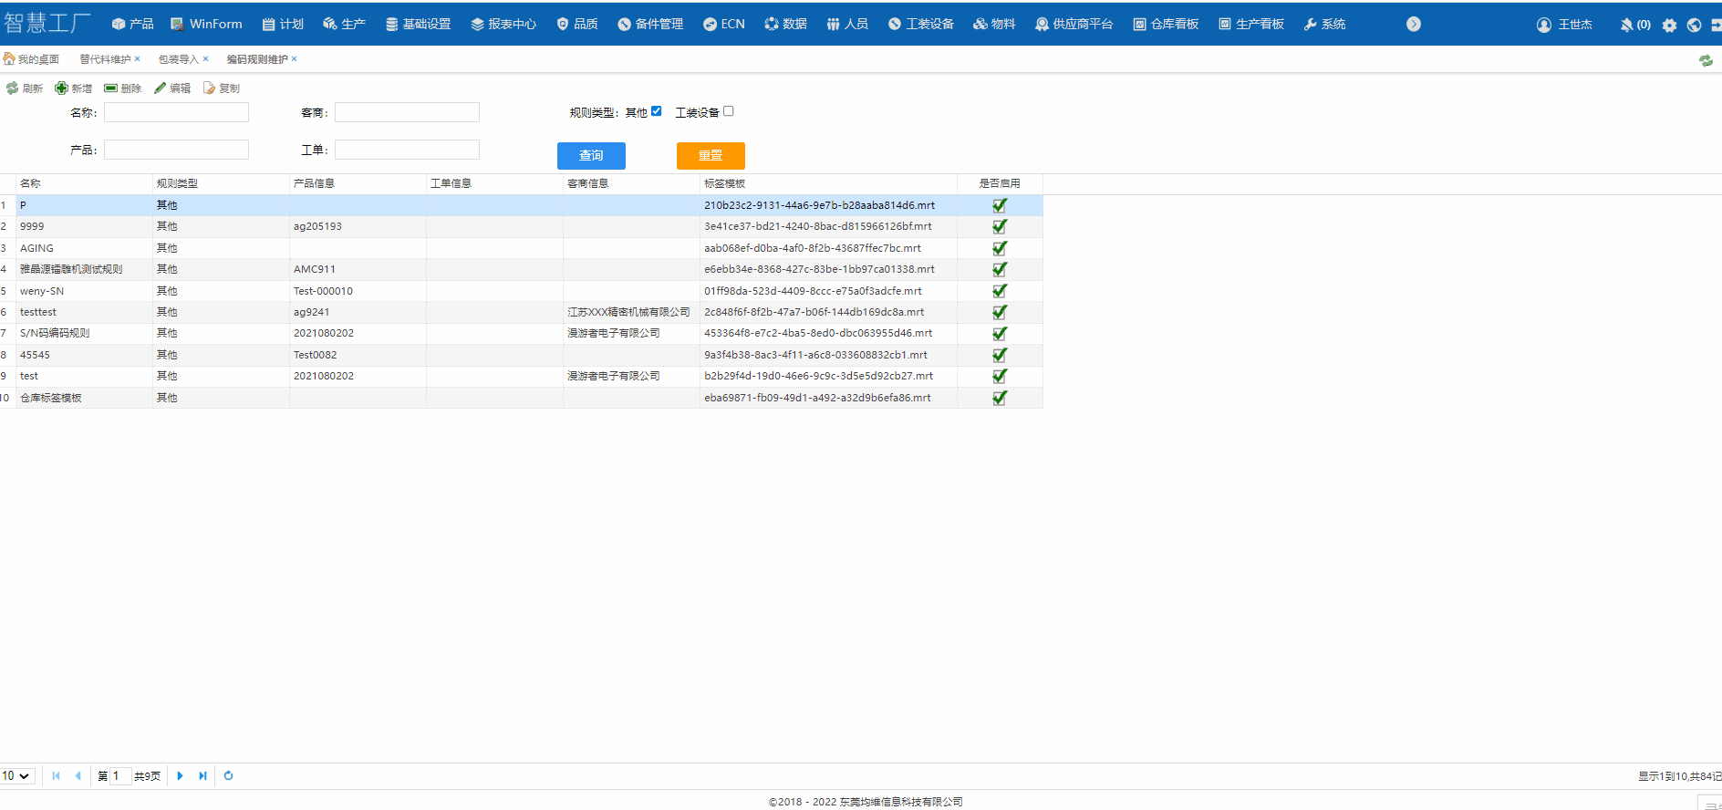Switch to the 替代料维护 tab

105,59
